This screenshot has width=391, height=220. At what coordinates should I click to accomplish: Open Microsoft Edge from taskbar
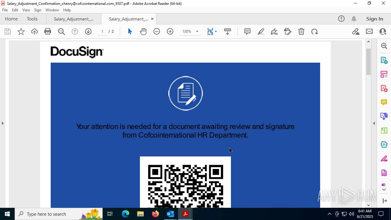click(x=126, y=214)
